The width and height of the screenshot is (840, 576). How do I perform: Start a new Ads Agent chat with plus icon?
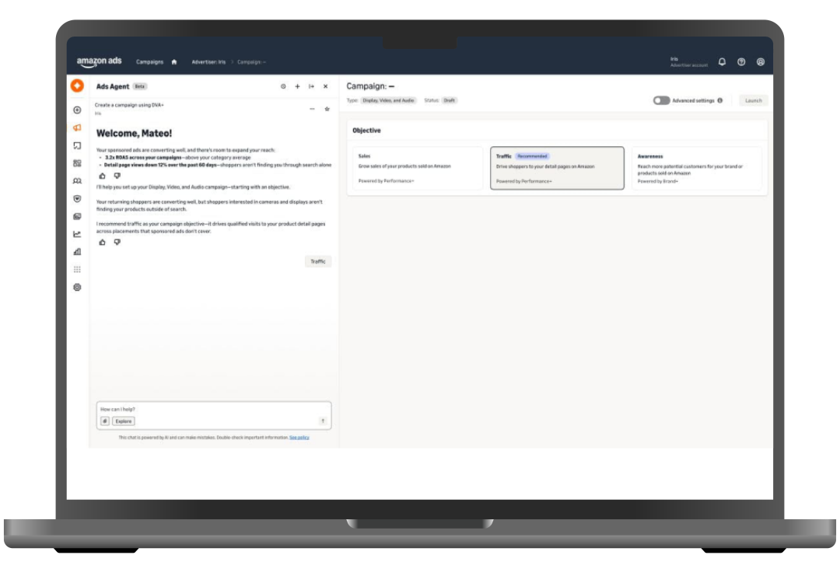pos(297,86)
